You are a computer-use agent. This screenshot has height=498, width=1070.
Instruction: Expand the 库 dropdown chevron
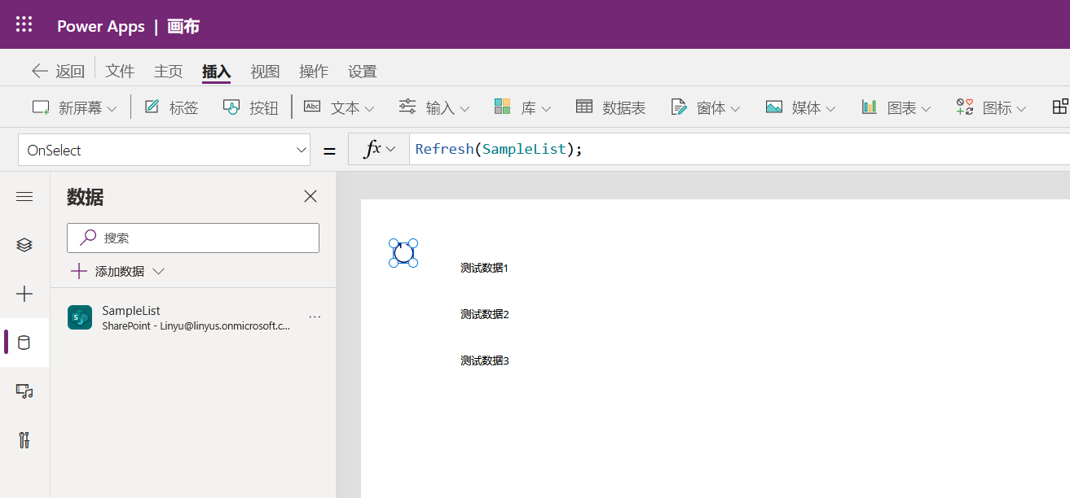point(546,108)
